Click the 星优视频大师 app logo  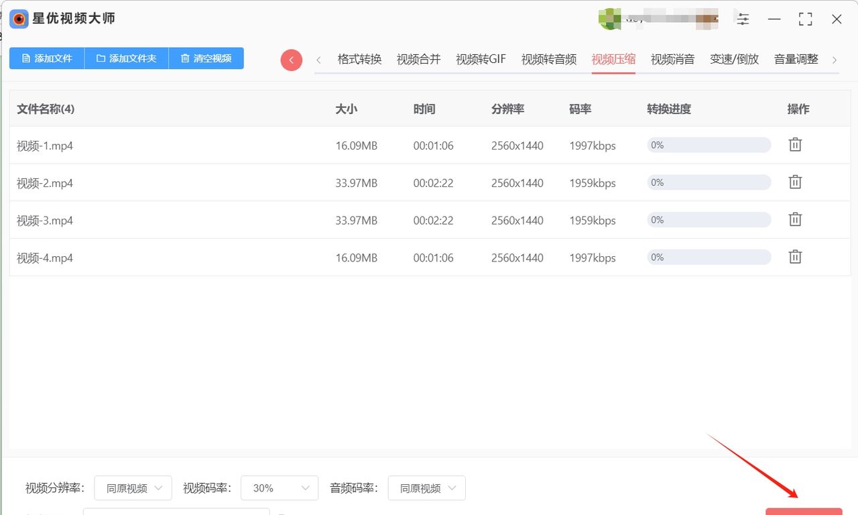point(19,19)
